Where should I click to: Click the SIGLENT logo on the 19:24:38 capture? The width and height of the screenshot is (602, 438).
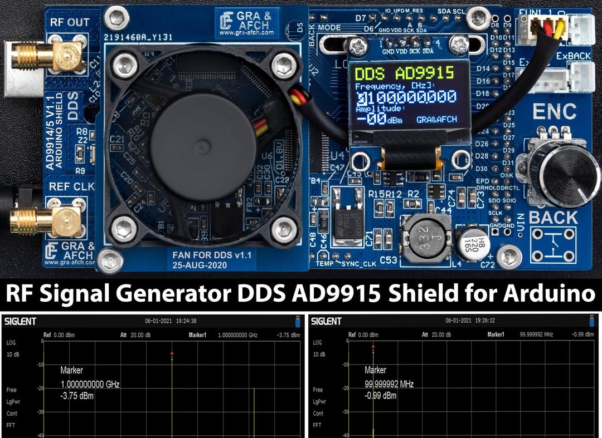20,321
